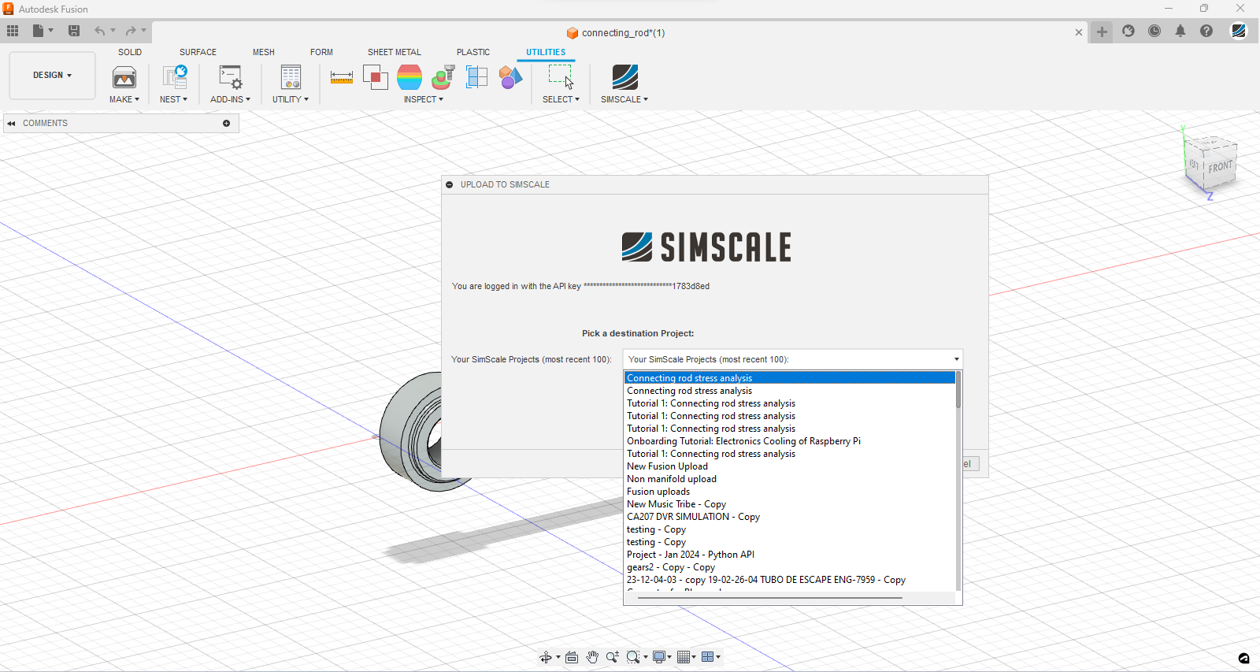
Task: Choose 'Project - Jan 2024 - Python API'
Action: point(789,555)
